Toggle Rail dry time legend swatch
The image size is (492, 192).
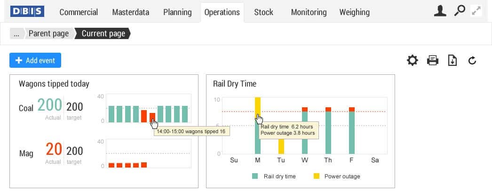255,176
